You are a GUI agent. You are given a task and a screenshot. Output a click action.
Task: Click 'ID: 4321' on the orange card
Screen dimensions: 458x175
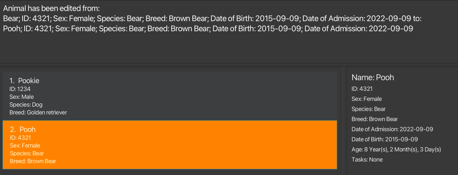click(21, 138)
